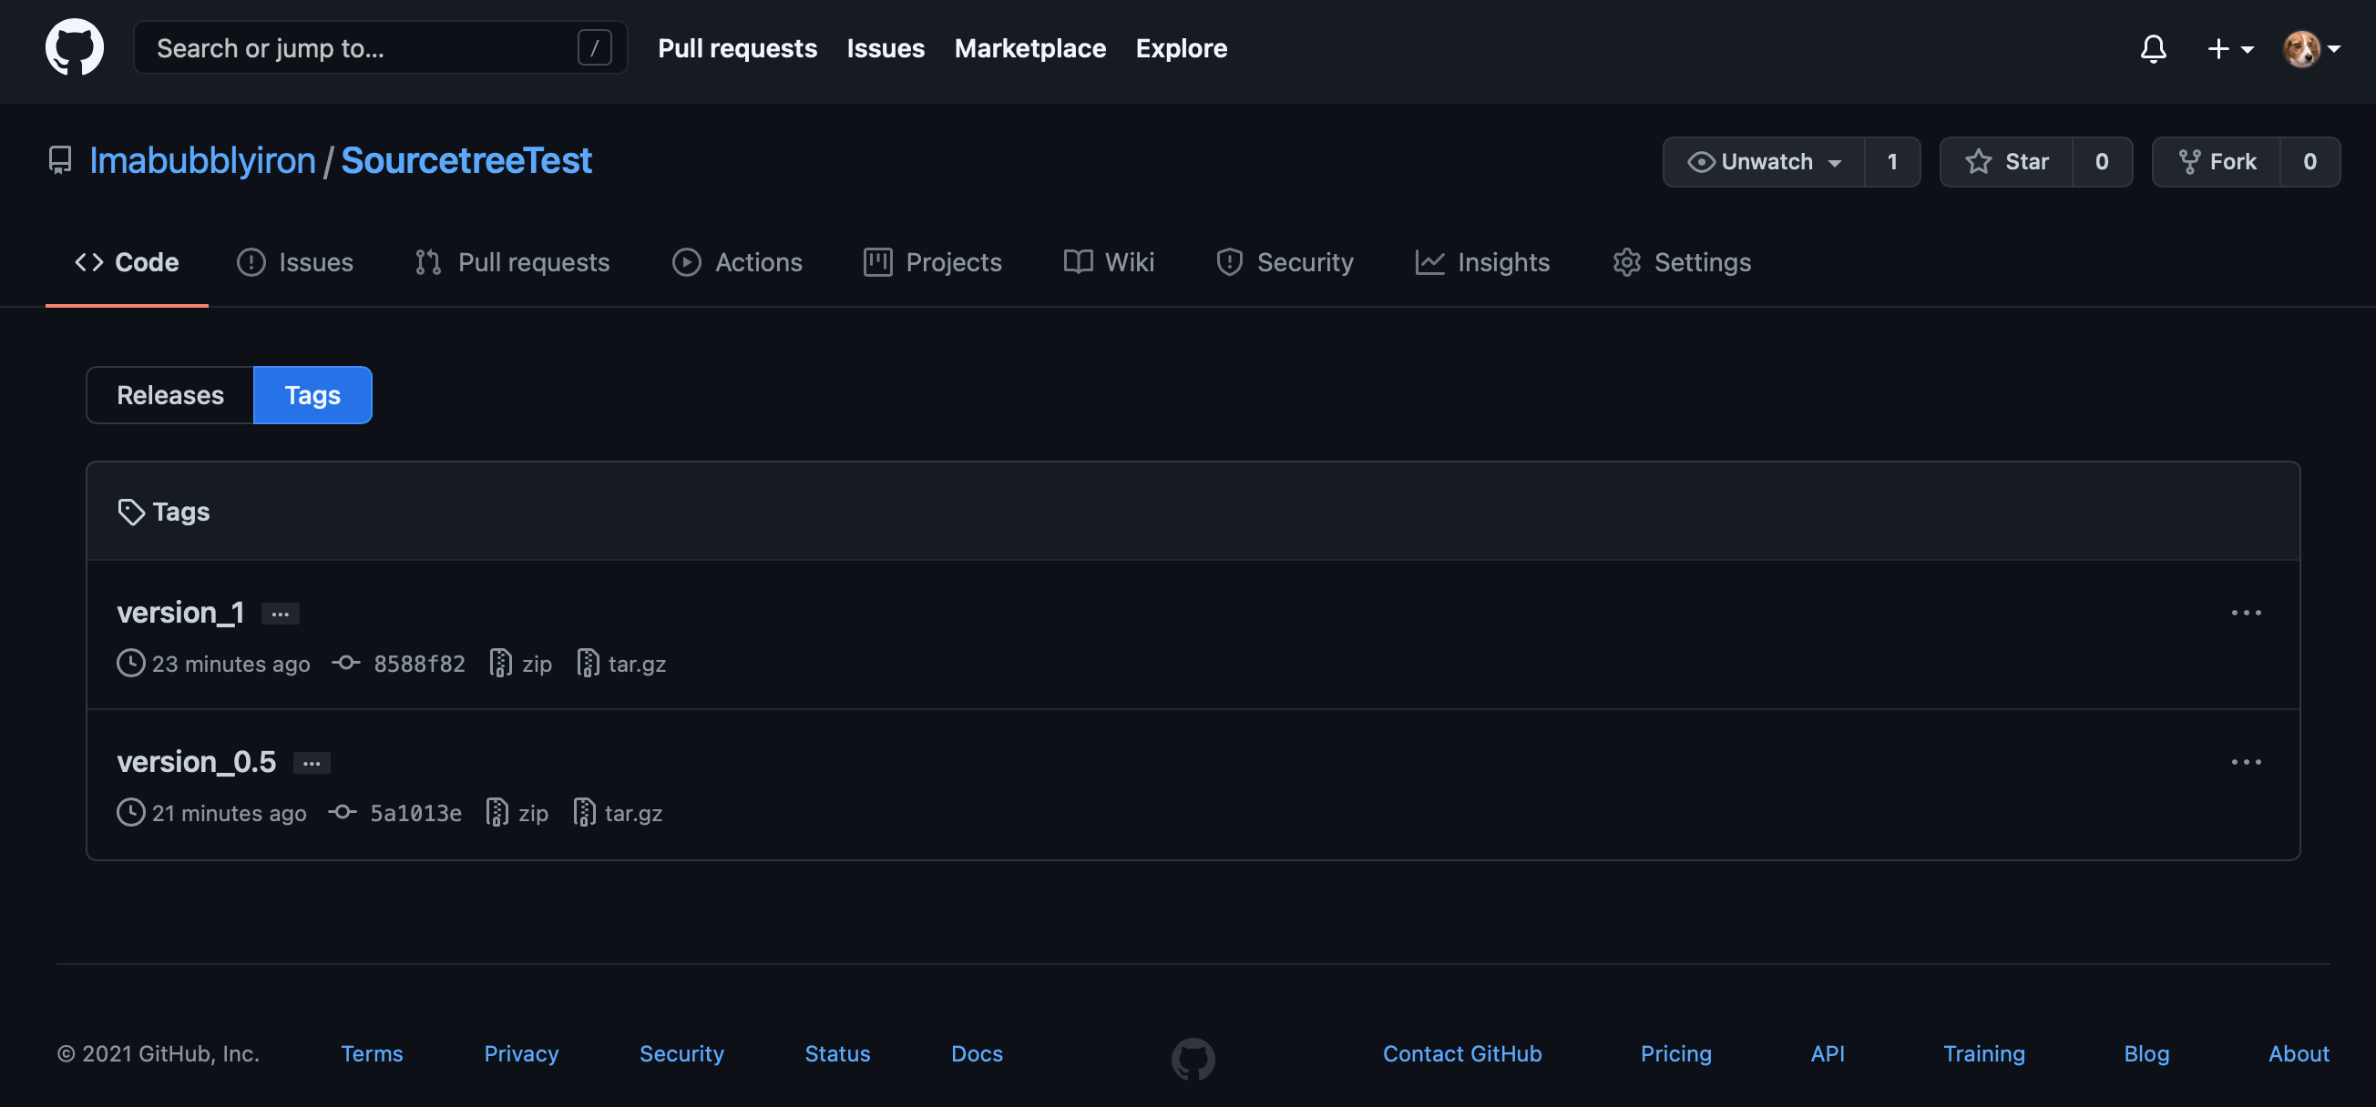
Task: Open commit 8588f82
Action: (418, 664)
